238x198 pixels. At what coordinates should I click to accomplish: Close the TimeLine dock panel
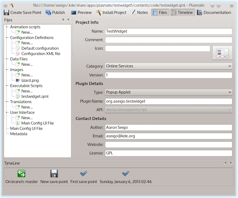tap(231, 163)
